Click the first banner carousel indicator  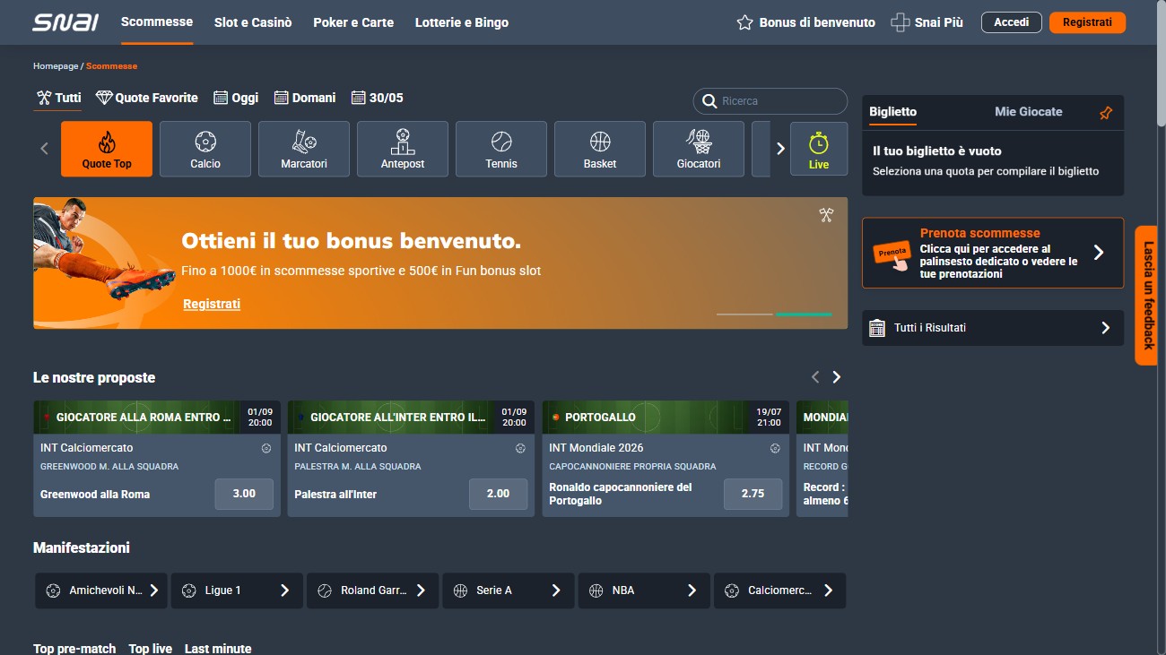tap(744, 315)
